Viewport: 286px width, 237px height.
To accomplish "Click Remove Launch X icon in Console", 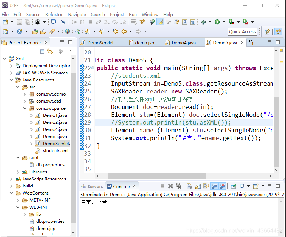I will [x=170, y=186].
